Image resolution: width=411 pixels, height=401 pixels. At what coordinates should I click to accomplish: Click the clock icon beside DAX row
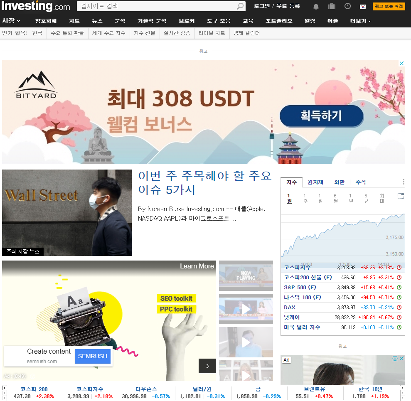399,308
